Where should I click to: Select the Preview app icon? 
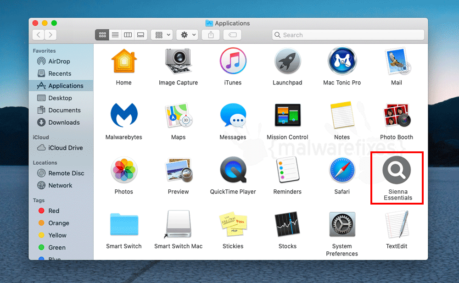tap(179, 170)
